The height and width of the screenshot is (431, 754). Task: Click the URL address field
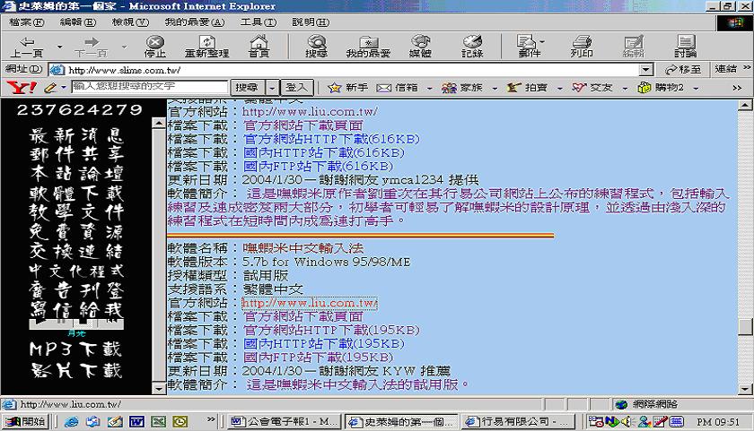click(353, 70)
